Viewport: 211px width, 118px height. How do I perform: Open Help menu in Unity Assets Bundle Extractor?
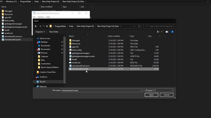coord(48,17)
